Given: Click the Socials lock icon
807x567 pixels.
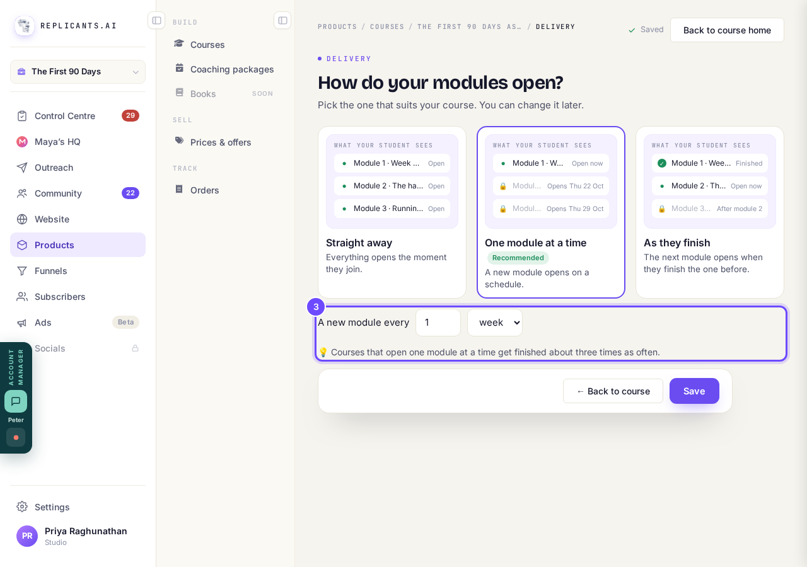Looking at the screenshot, I should pyautogui.click(x=135, y=348).
